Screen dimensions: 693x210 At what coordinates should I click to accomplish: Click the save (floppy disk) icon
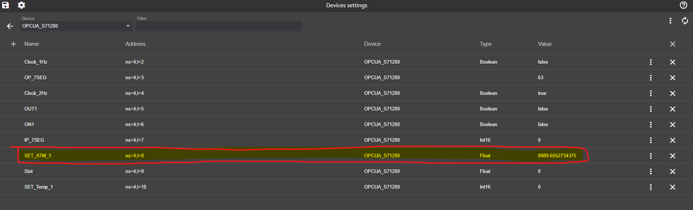[x=5, y=5]
